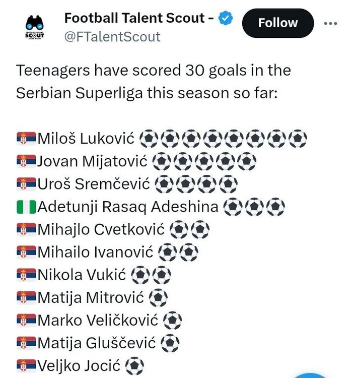Click the Nigerian flag beside Adetunji Rasaq Adeshina

coord(27,206)
